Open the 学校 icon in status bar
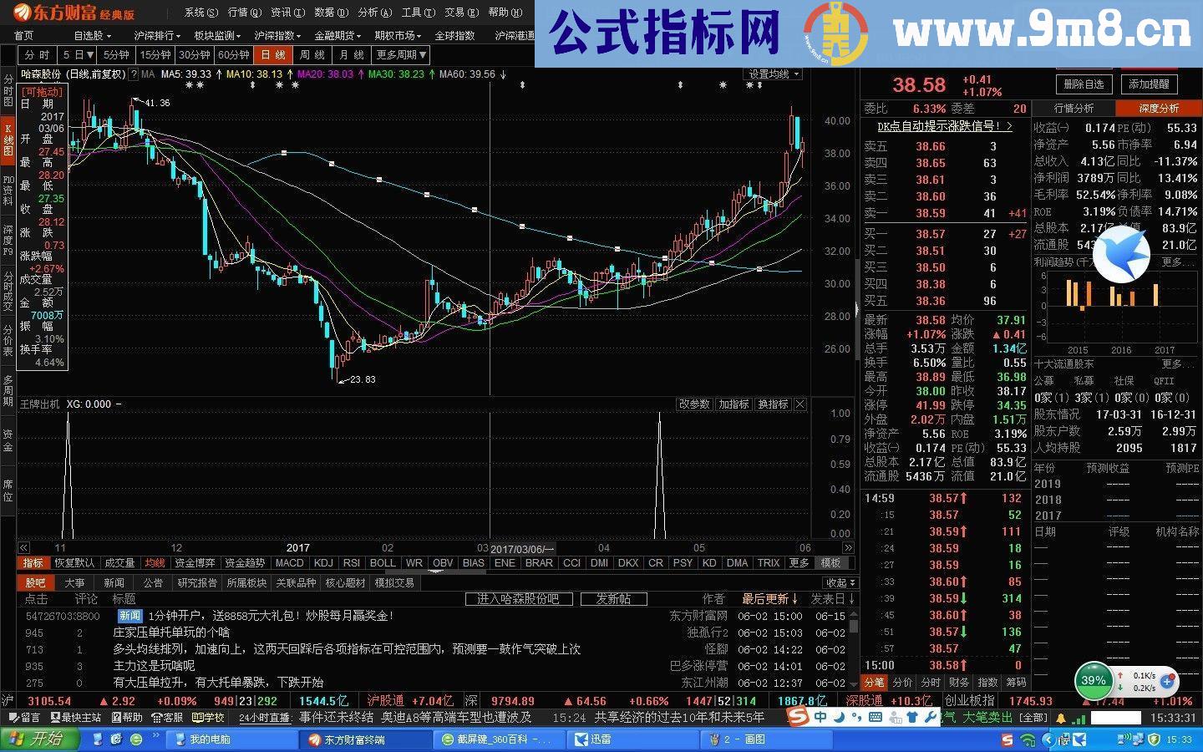Viewport: 1203px width, 752px height. [208, 717]
